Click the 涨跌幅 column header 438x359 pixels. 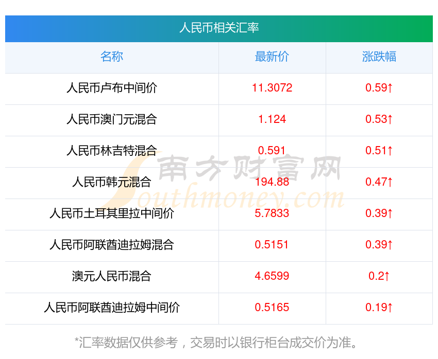tap(379, 56)
